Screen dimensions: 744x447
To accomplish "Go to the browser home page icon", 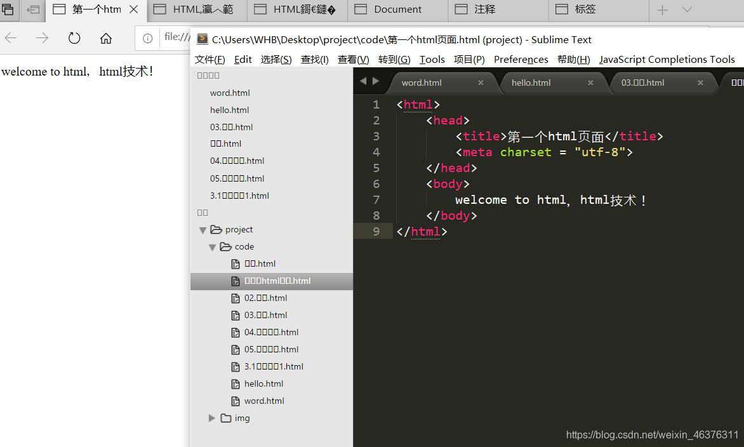I will tap(106, 38).
